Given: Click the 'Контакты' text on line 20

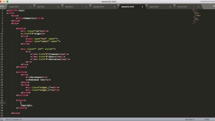Looking at the screenshot, I should (x=54, y=59).
